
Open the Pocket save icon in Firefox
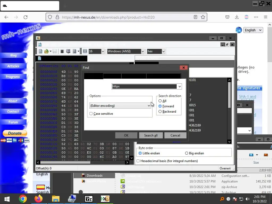pos(227,17)
